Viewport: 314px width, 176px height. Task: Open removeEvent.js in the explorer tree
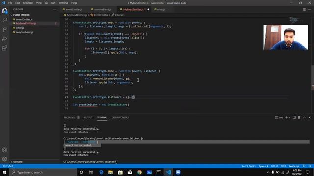click(25, 32)
